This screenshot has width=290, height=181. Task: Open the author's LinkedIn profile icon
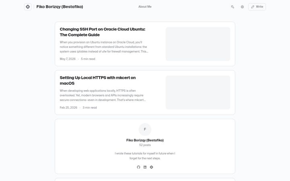click(x=145, y=167)
